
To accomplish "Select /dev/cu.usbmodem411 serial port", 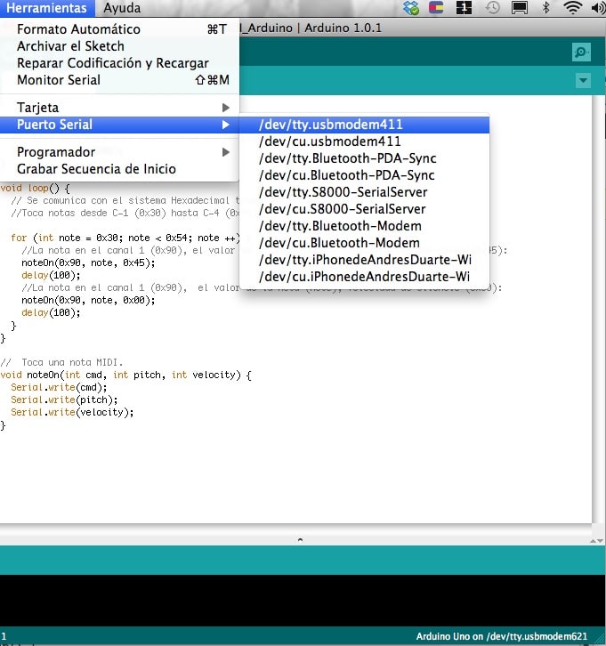I will [x=329, y=141].
